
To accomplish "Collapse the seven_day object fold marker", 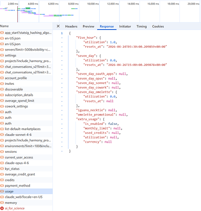I will (x=62, y=56).
